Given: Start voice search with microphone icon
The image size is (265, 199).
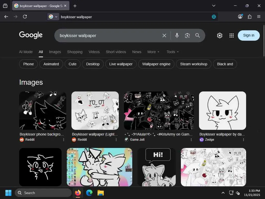Looking at the screenshot, I should pos(177,35).
